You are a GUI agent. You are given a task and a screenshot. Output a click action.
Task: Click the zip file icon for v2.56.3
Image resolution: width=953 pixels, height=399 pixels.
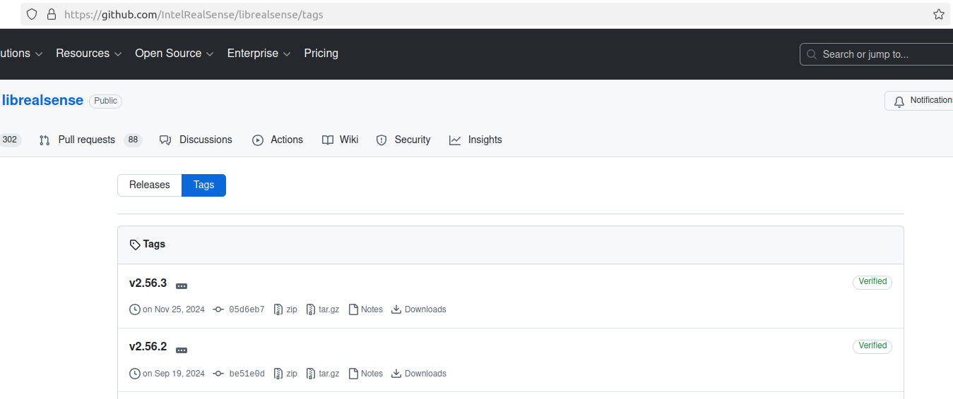point(278,309)
